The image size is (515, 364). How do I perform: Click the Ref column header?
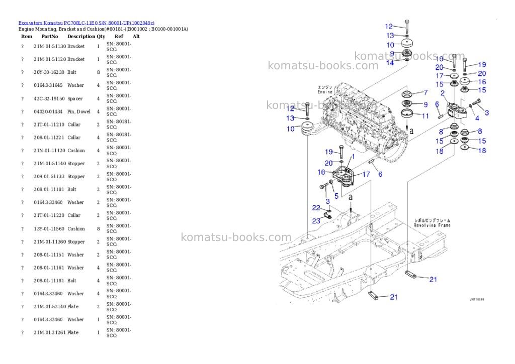pos(119,36)
